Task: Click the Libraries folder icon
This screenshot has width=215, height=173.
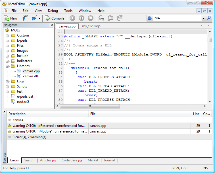Action: coord(13,66)
